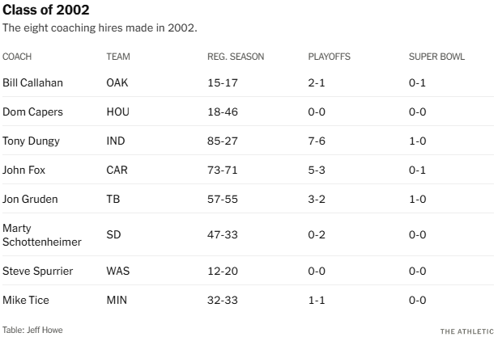Screen dimensions: 498x337
Task: Select Dom Capers in the table
Action: point(32,112)
